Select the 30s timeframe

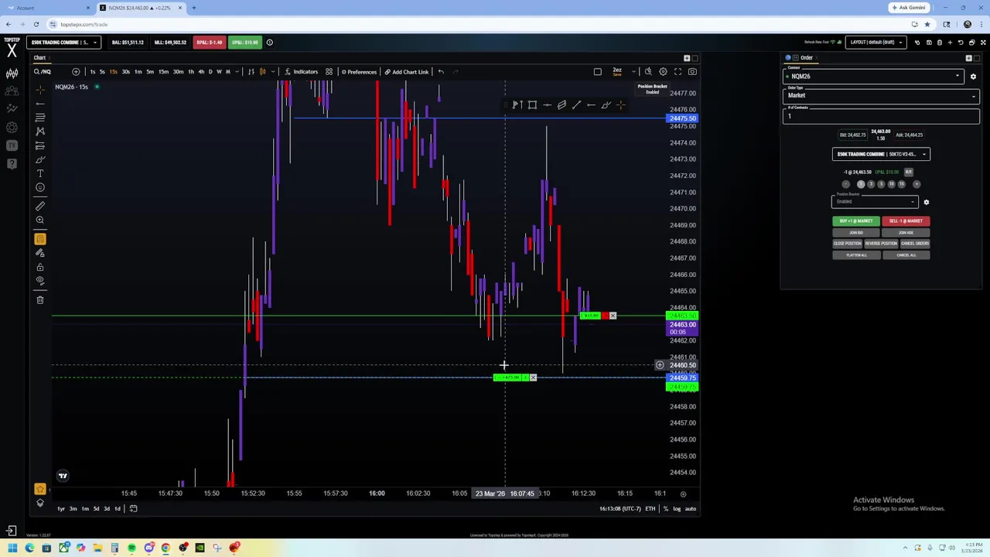pyautogui.click(x=126, y=72)
